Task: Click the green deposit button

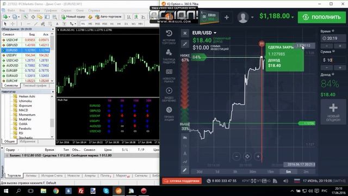Action: point(321,17)
